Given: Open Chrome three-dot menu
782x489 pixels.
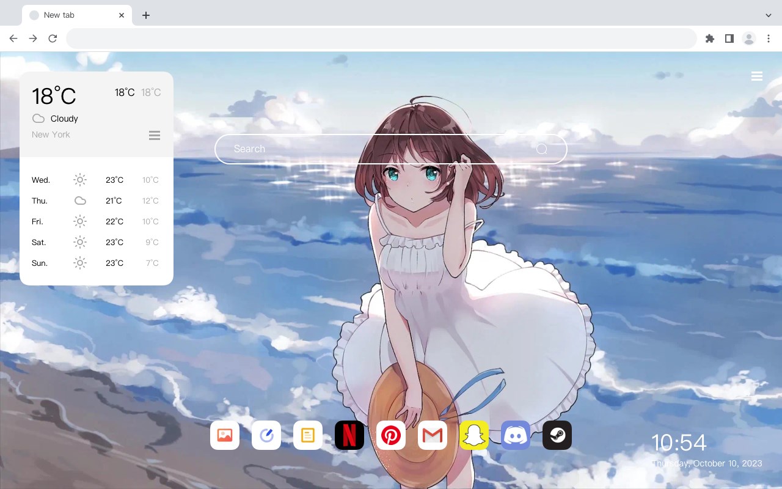Looking at the screenshot, I should tap(769, 39).
